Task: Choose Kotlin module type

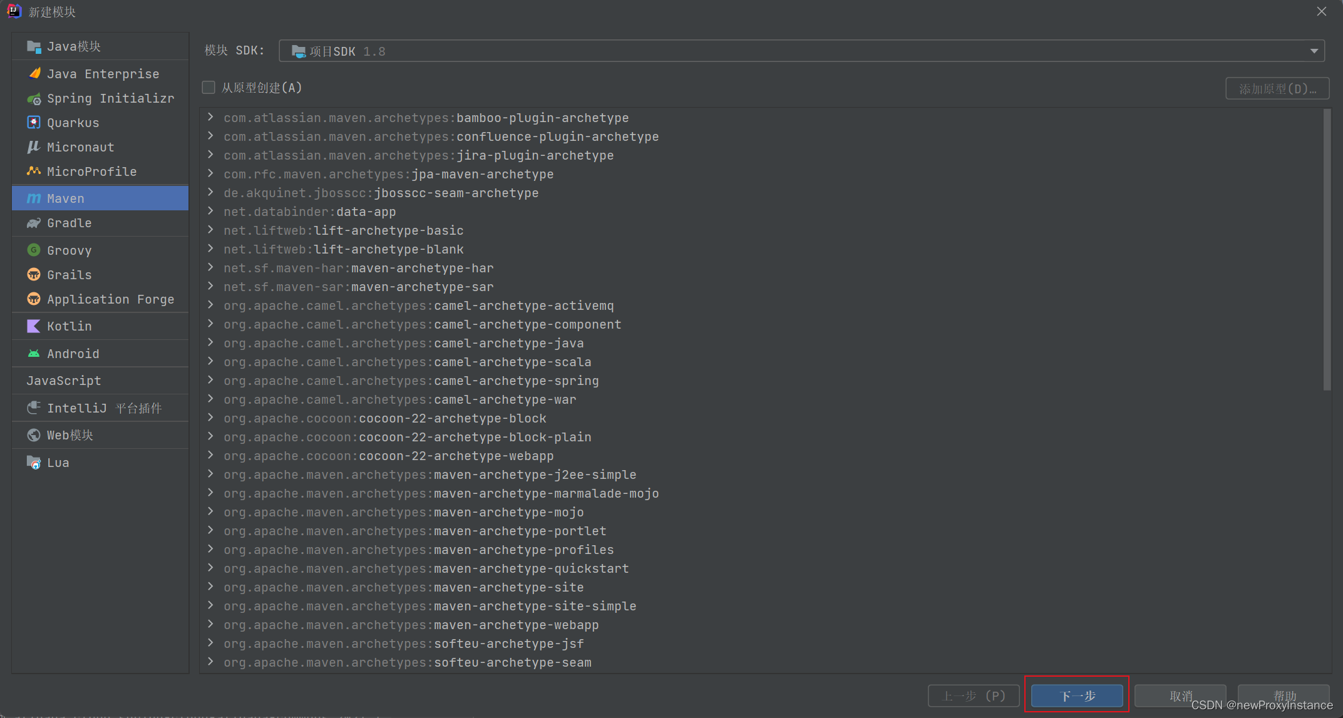Action: pyautogui.click(x=100, y=326)
